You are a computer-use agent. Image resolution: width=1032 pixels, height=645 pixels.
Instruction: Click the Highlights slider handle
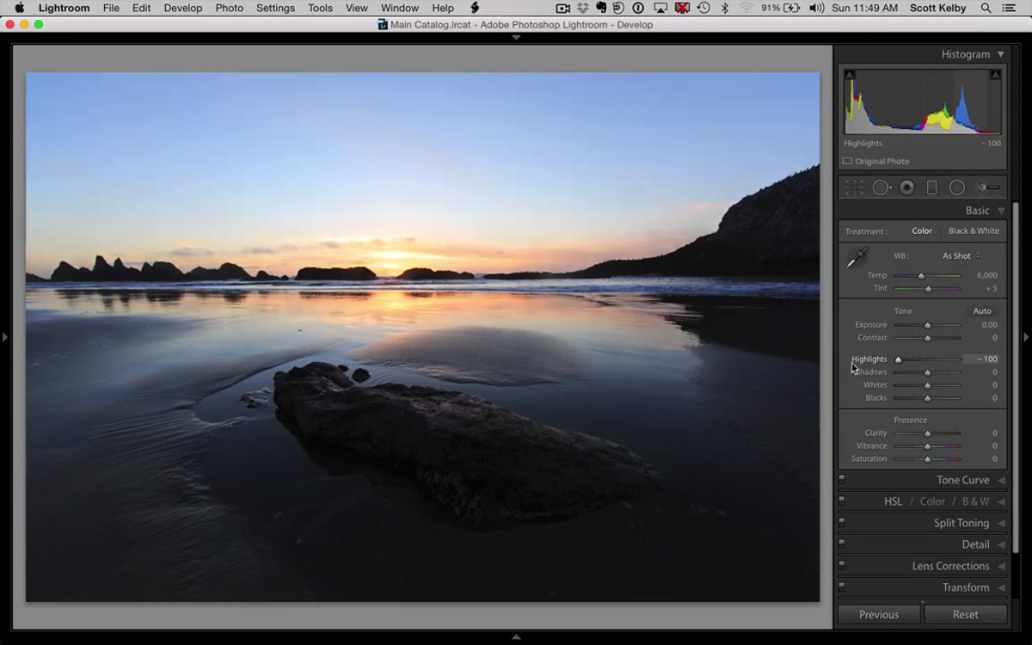[x=898, y=359]
